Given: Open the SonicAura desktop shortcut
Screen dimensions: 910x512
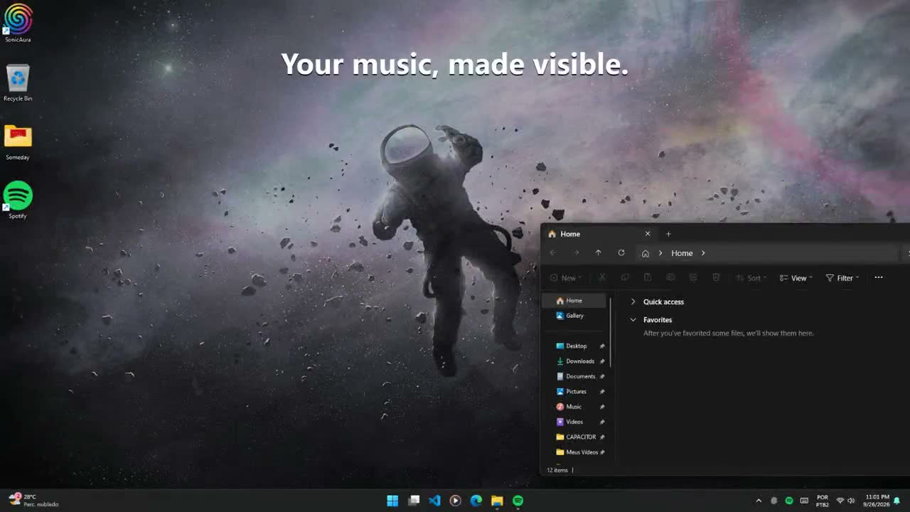Looking at the screenshot, I should [x=18, y=23].
